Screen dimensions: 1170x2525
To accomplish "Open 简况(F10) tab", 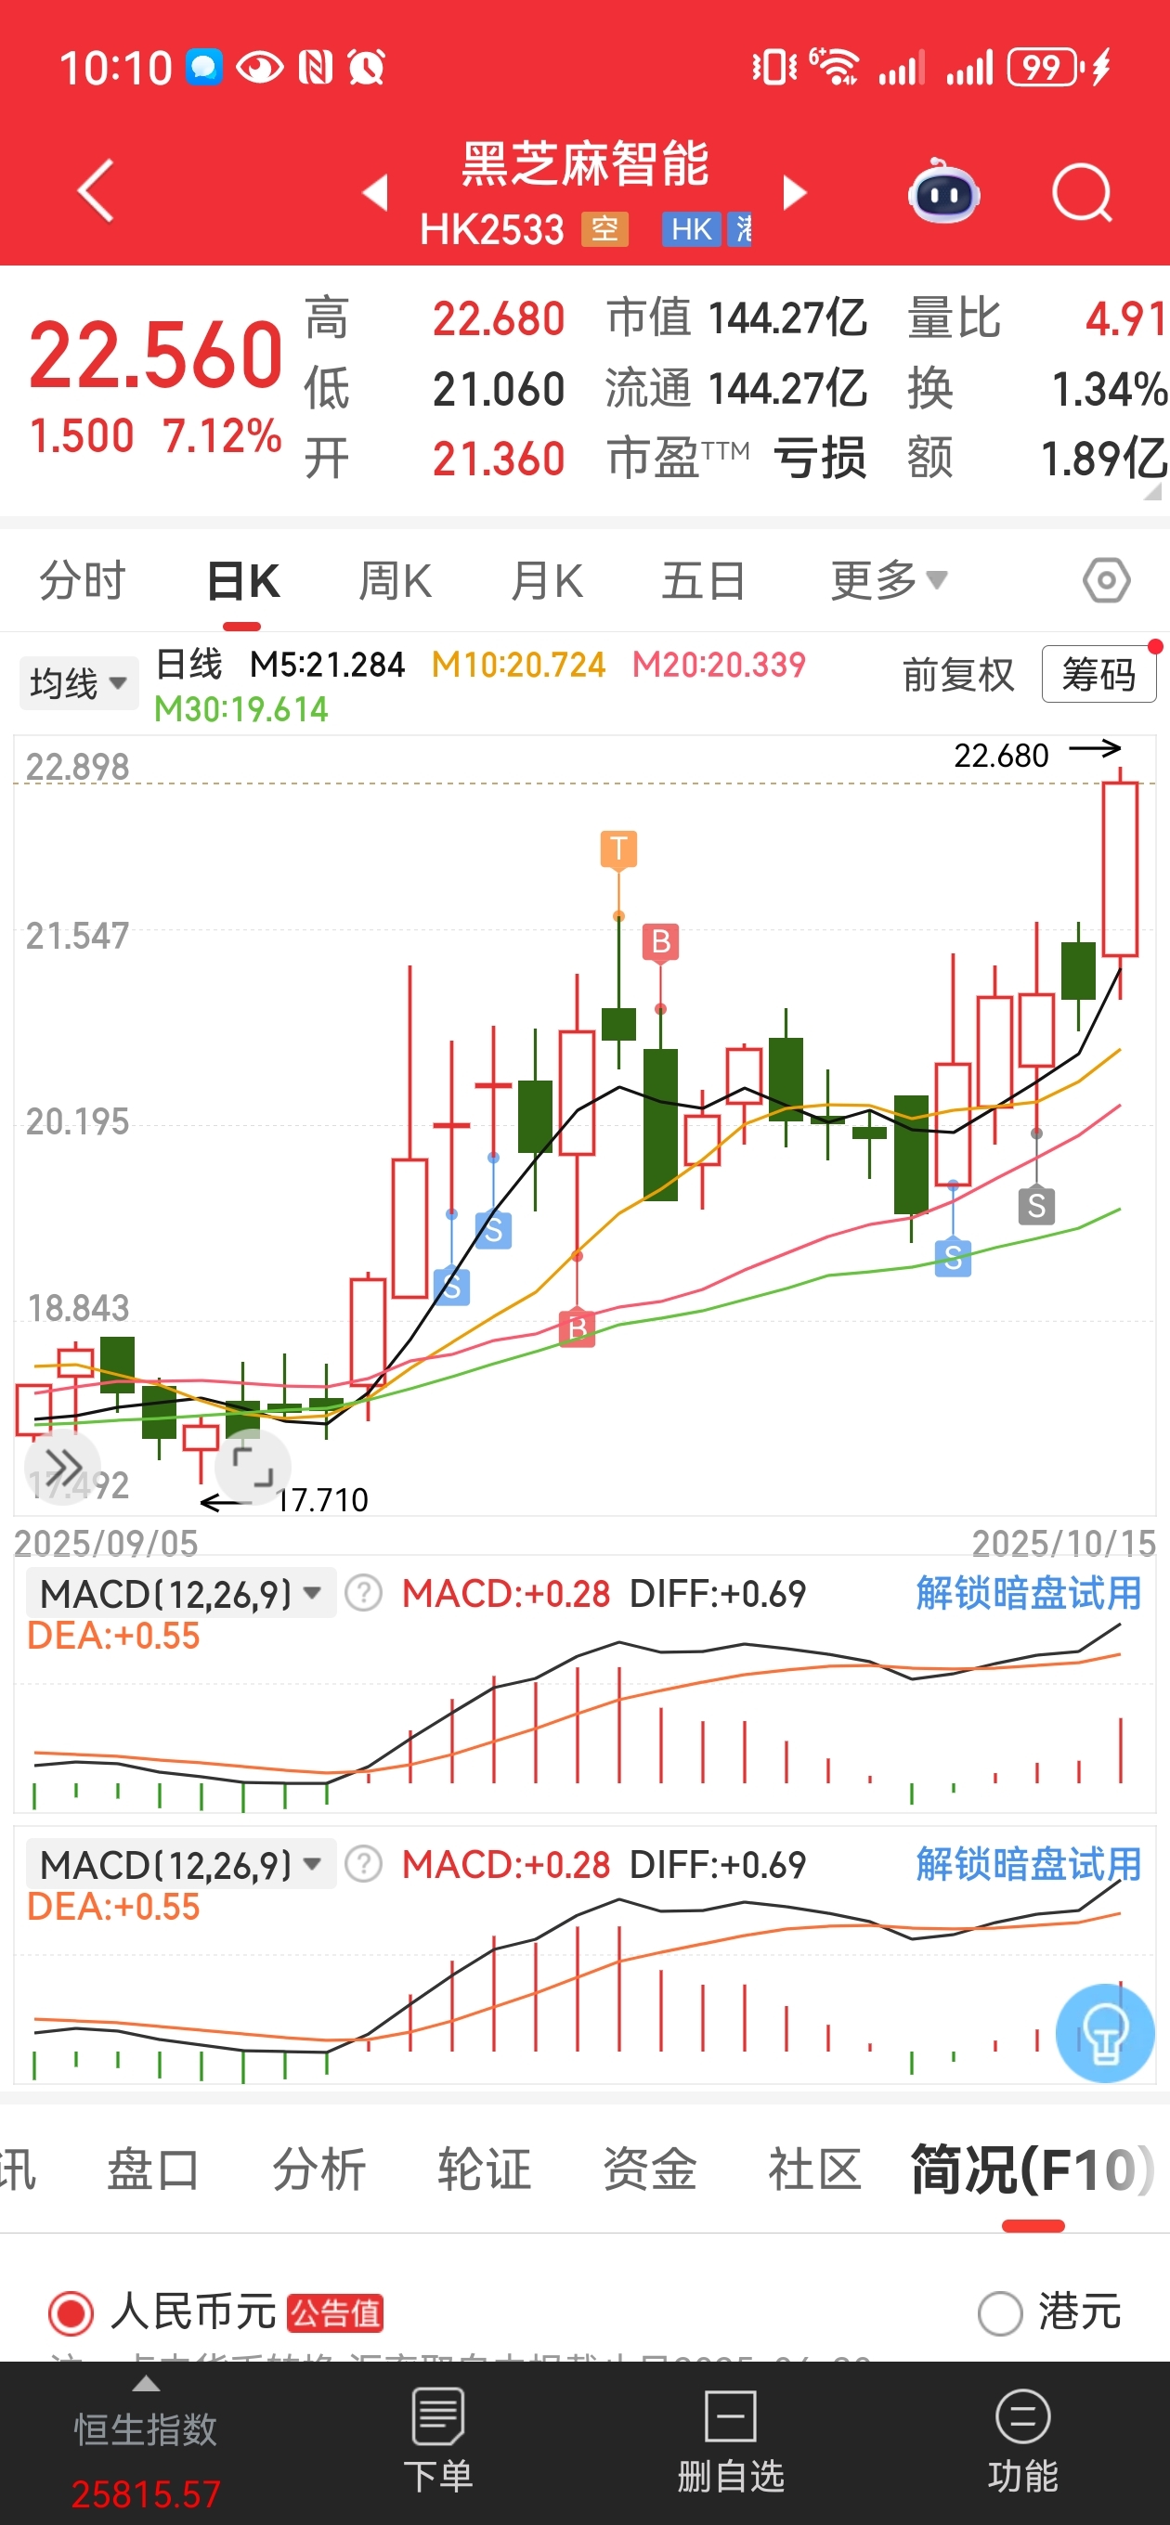I will coord(1033,2169).
